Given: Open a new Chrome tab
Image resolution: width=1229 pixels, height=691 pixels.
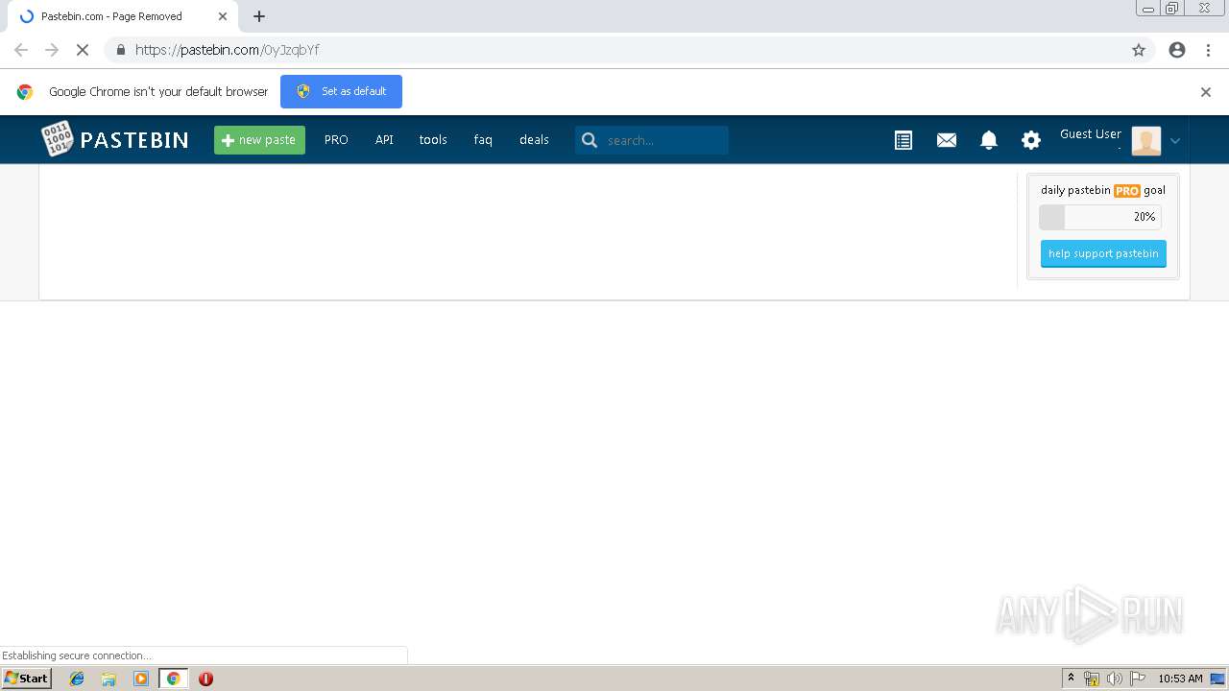Looking at the screenshot, I should click(x=259, y=16).
